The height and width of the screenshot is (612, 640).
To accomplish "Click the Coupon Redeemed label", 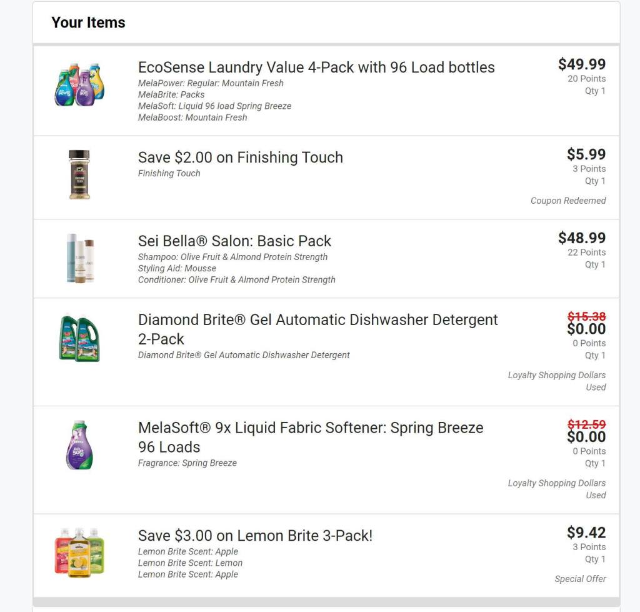I will [568, 201].
